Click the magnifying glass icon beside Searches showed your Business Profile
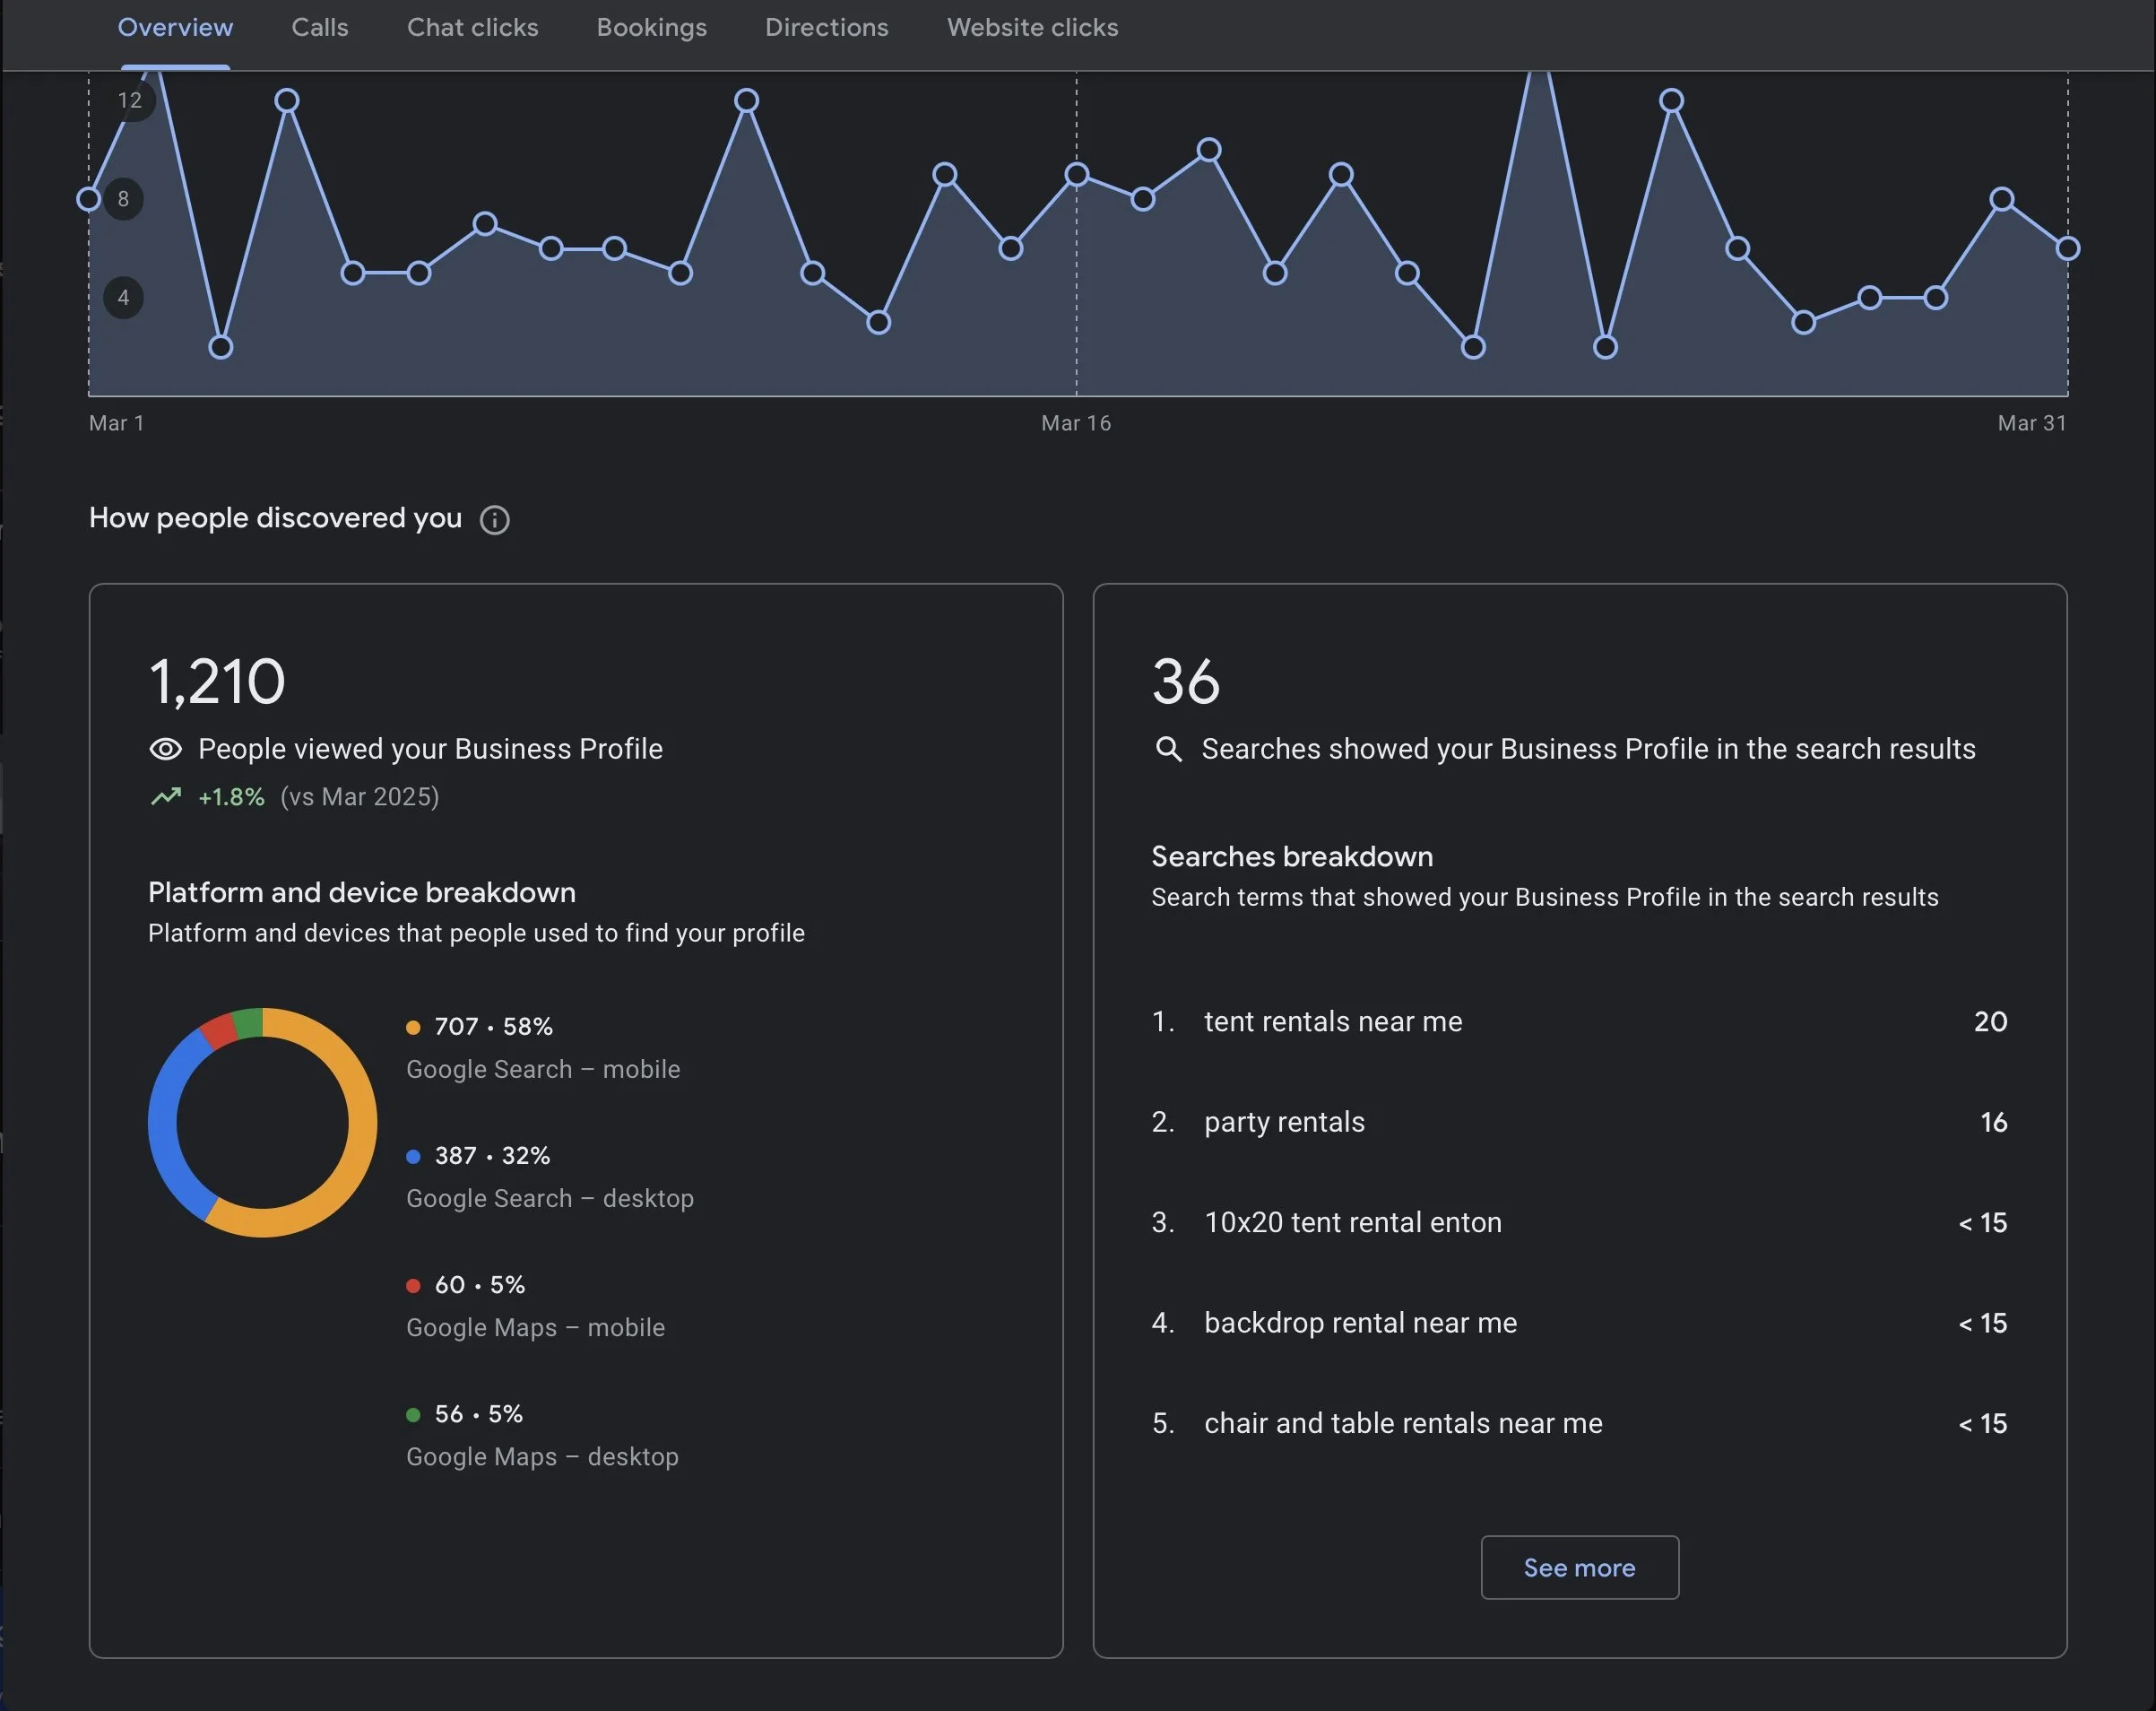This screenshot has width=2156, height=1711. [1168, 749]
